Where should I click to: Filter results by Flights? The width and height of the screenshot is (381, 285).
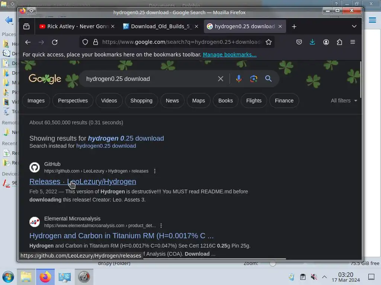pos(254,101)
